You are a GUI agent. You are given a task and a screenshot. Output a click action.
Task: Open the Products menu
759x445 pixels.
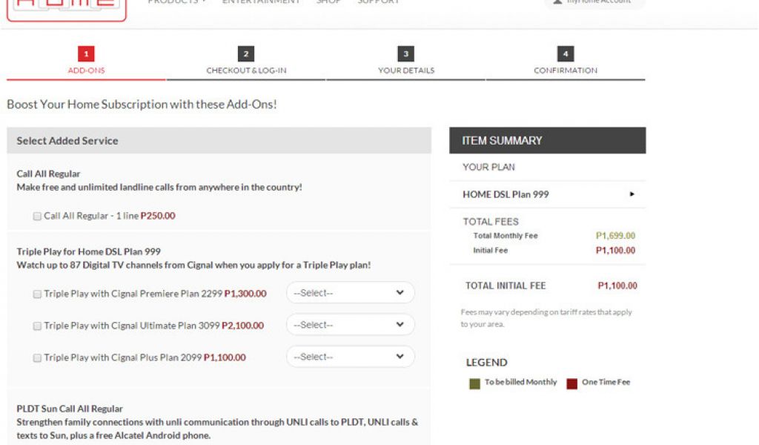176,2
